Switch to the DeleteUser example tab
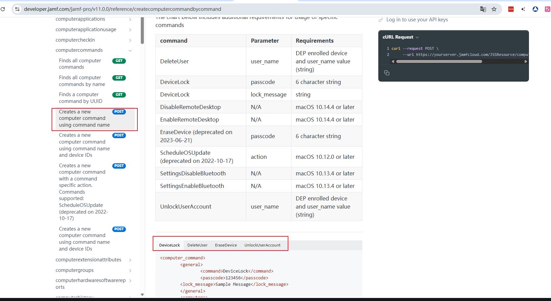551x301 pixels. pos(197,245)
